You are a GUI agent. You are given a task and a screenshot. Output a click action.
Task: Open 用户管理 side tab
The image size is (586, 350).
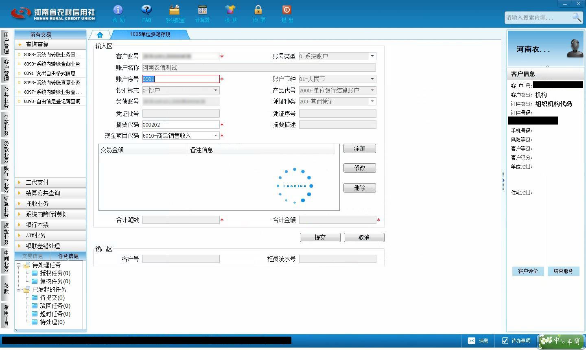pyautogui.click(x=6, y=43)
